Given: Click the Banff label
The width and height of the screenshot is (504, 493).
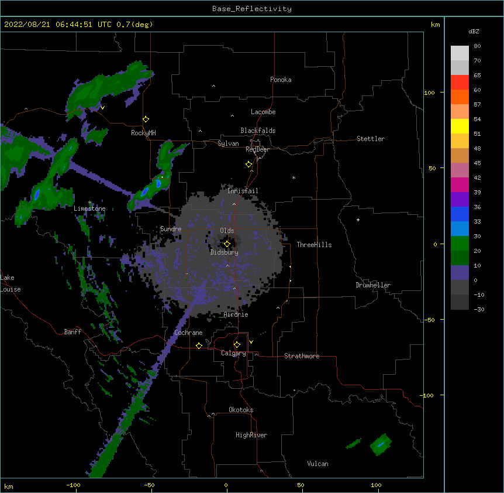Looking at the screenshot, I should click(73, 332).
